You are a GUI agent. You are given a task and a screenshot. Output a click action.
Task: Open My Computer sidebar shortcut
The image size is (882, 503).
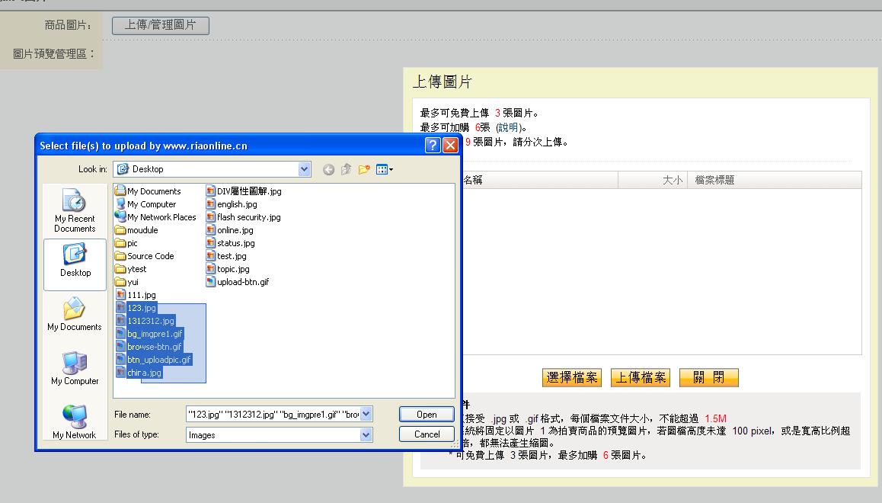coord(75,370)
